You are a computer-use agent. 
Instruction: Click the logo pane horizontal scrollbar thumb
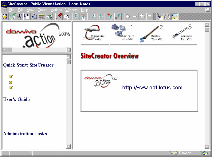pyautogui.click(x=10, y=50)
